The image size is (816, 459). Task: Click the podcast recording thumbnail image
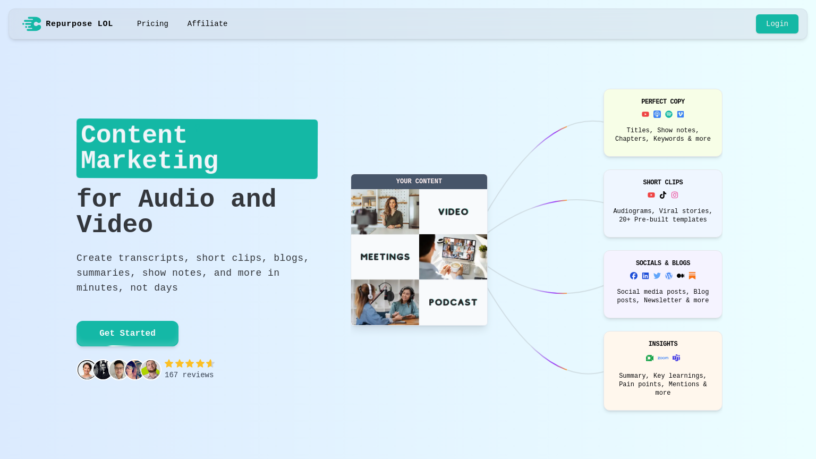385,302
